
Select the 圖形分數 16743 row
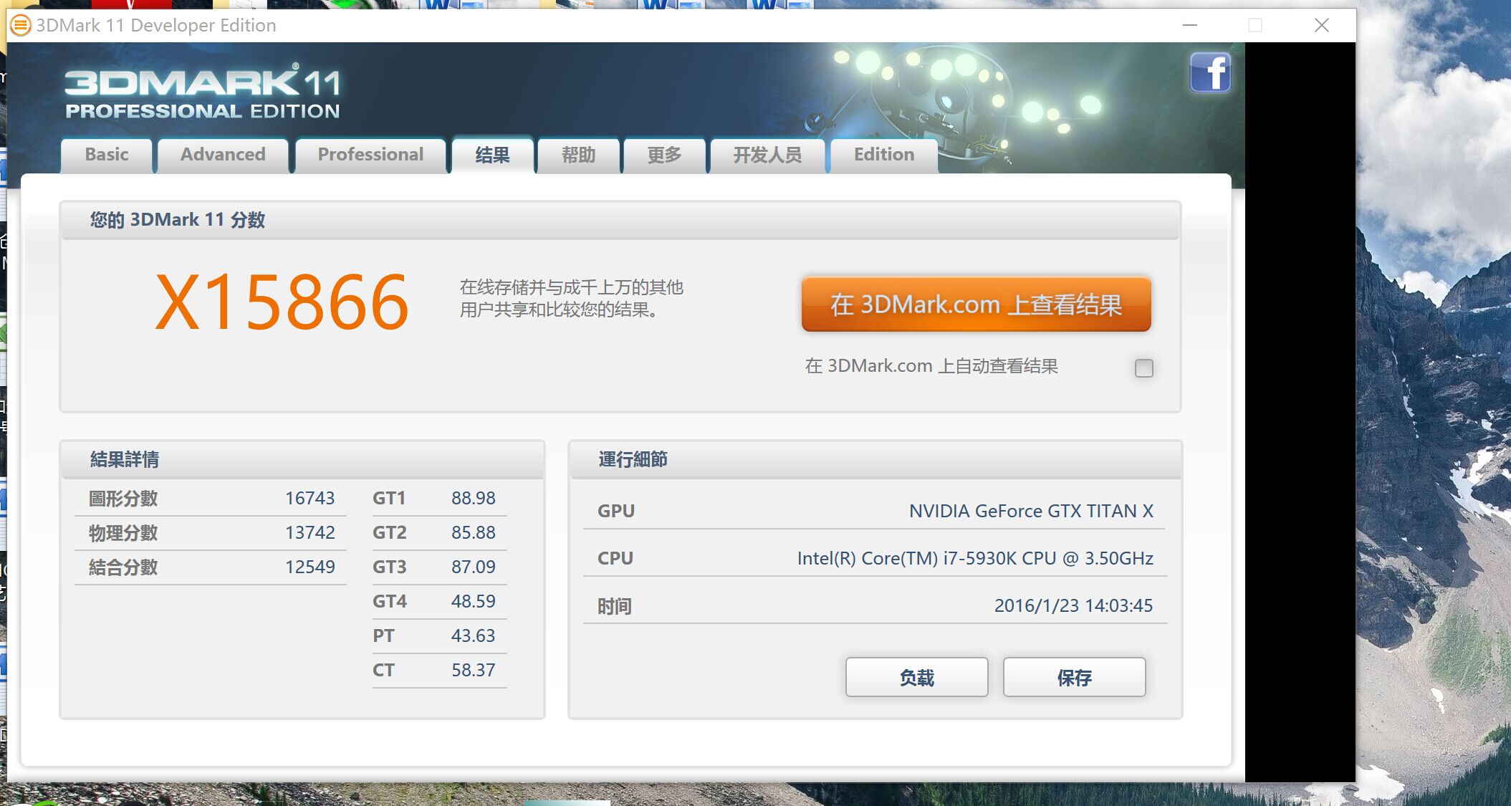click(211, 499)
